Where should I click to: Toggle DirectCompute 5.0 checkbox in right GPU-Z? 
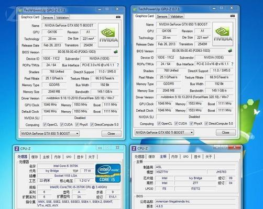(206, 123)
